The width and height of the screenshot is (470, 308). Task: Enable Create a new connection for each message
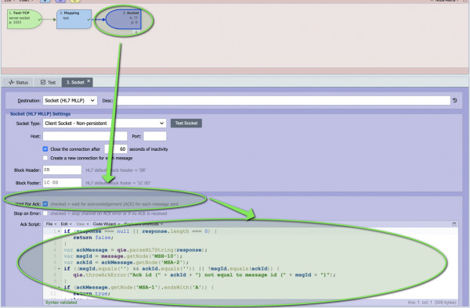point(45,158)
